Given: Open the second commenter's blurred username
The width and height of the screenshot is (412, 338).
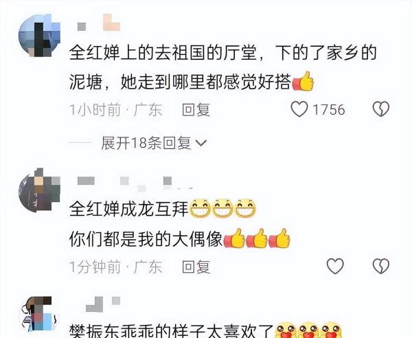Looking at the screenshot, I should tap(135, 183).
